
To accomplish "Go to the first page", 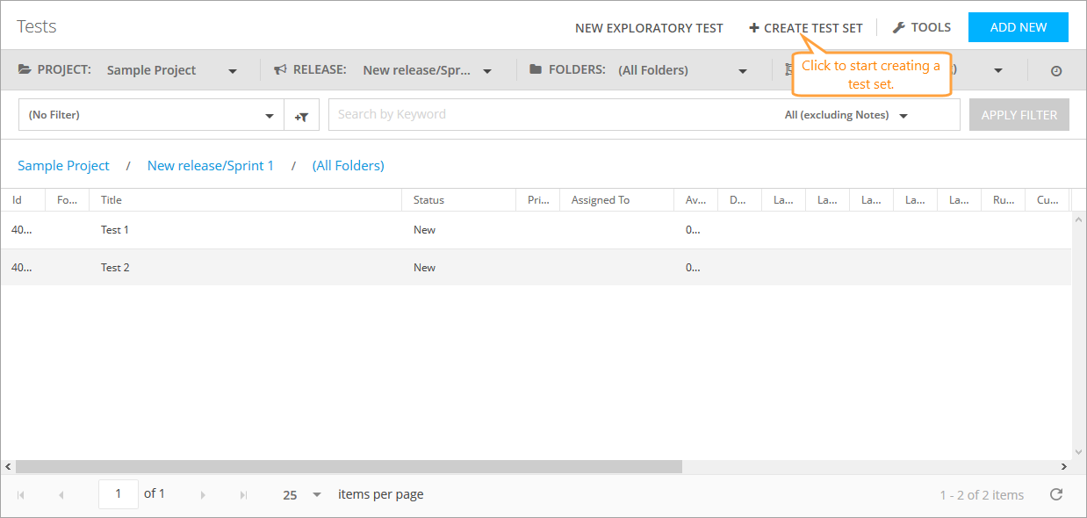I will pyautogui.click(x=21, y=495).
